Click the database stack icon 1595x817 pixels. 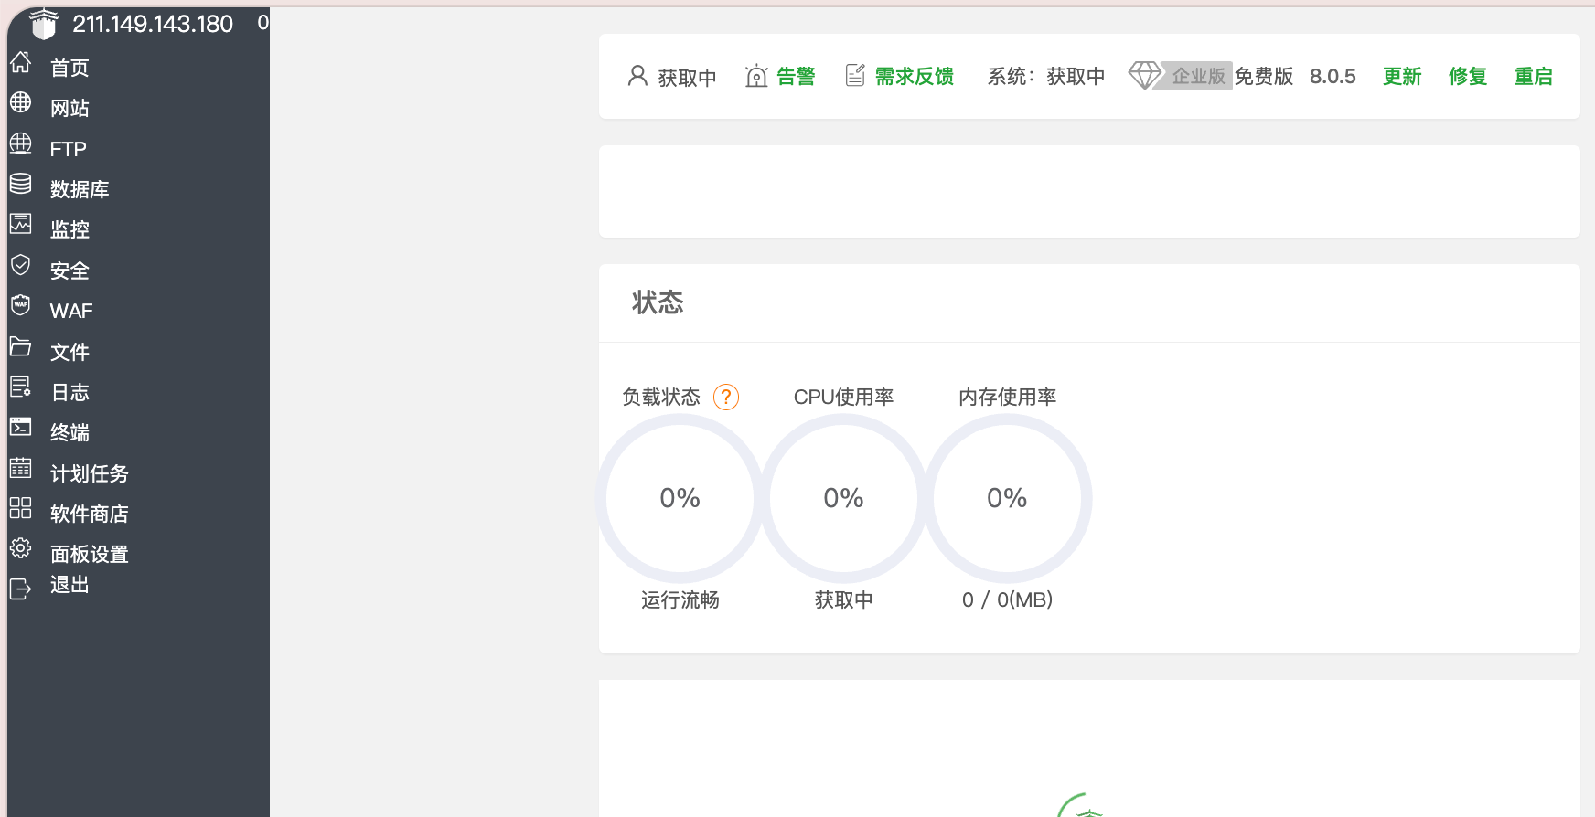coord(20,184)
